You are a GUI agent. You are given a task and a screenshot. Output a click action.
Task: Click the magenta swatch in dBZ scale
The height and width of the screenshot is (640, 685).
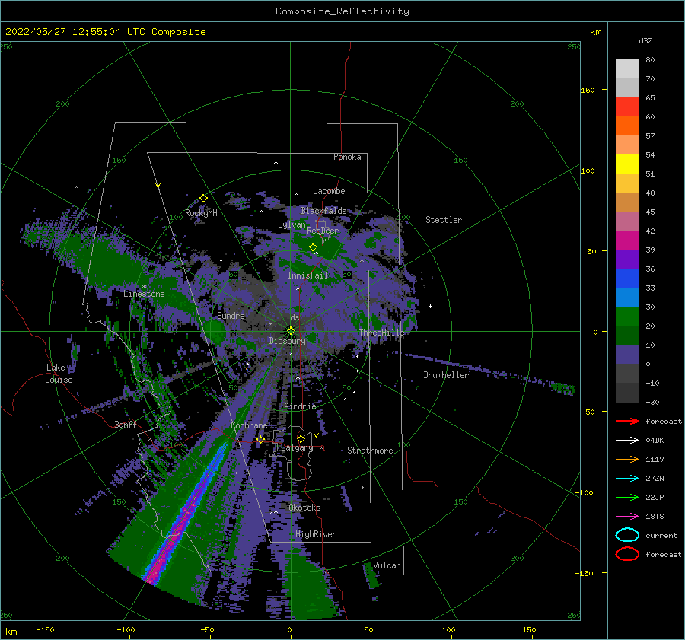point(627,240)
